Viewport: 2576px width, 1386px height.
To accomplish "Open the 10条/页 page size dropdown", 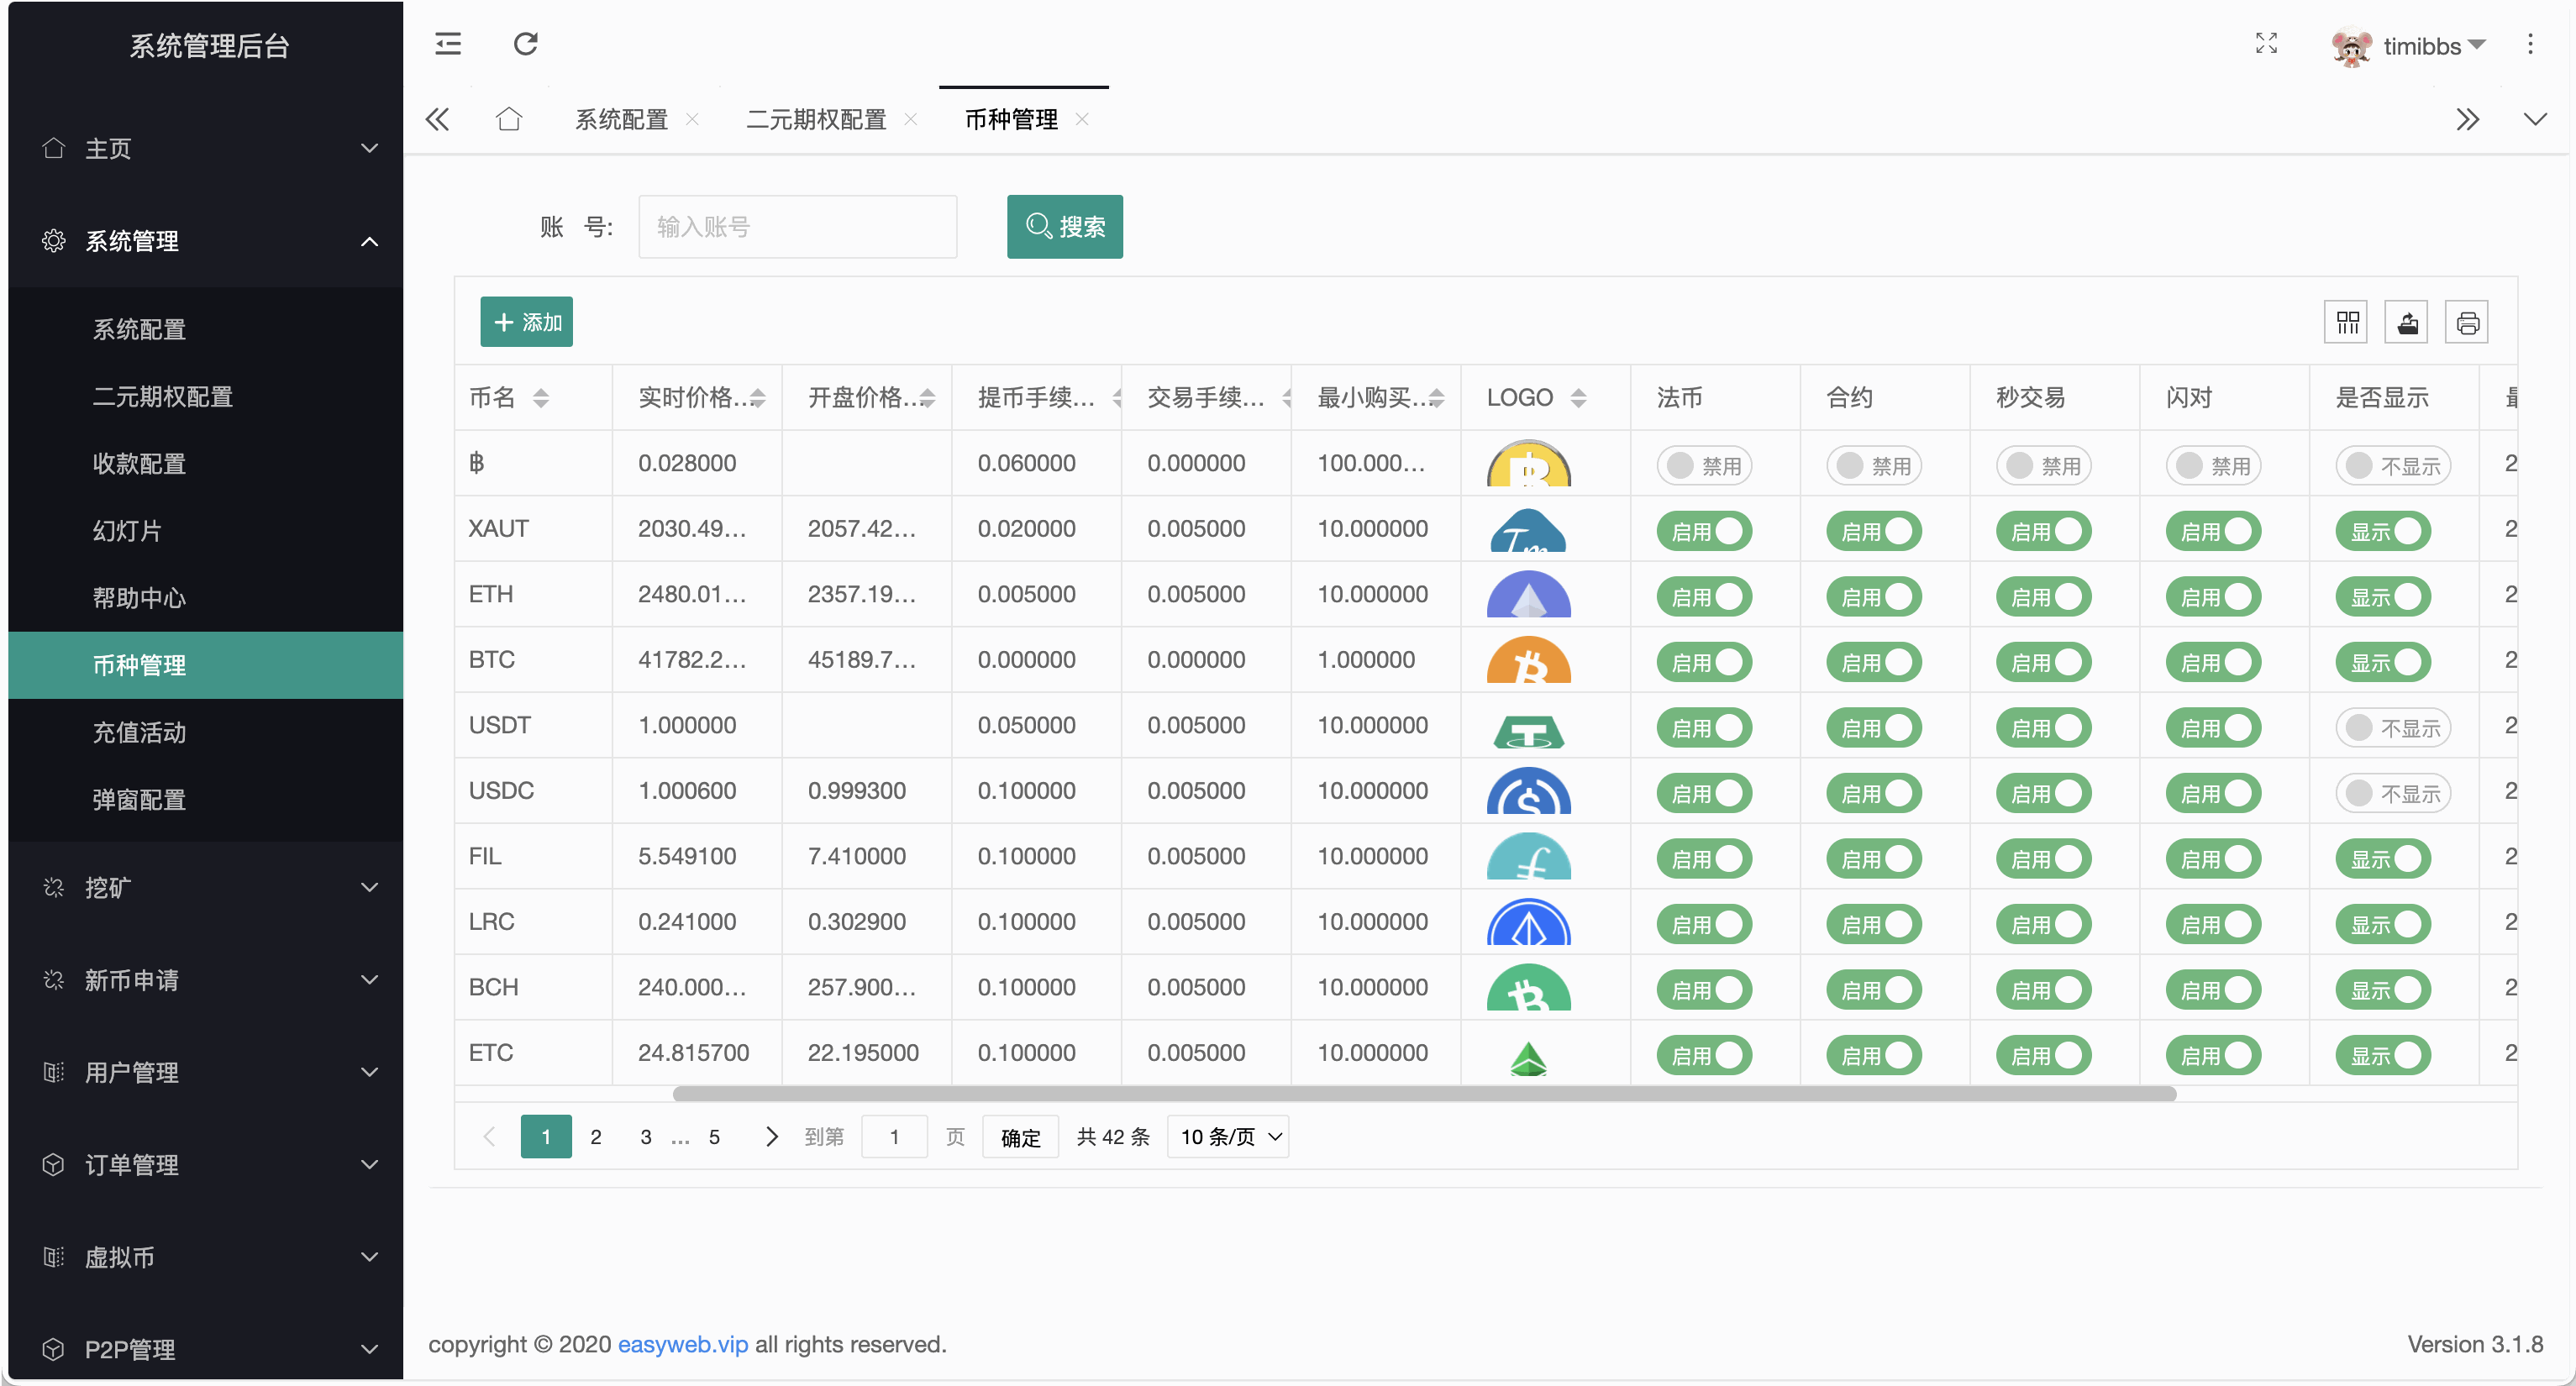I will pos(1227,1137).
